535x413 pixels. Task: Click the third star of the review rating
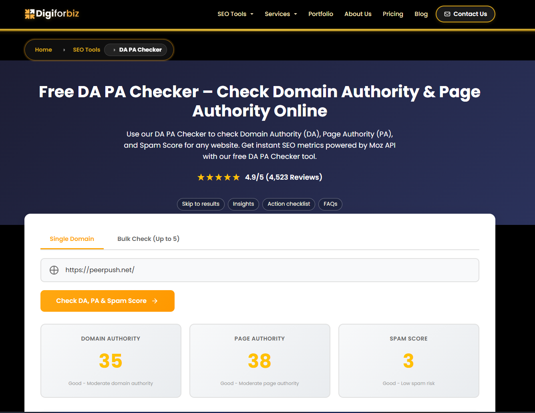tap(218, 177)
